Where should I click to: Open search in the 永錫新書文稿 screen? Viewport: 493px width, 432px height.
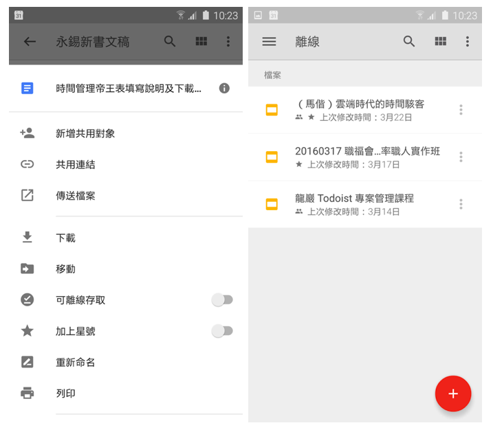170,41
